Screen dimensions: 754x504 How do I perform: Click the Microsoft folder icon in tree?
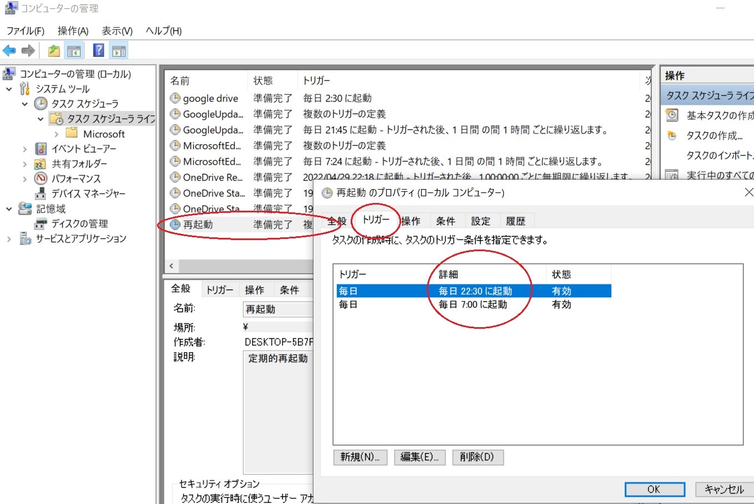72,133
